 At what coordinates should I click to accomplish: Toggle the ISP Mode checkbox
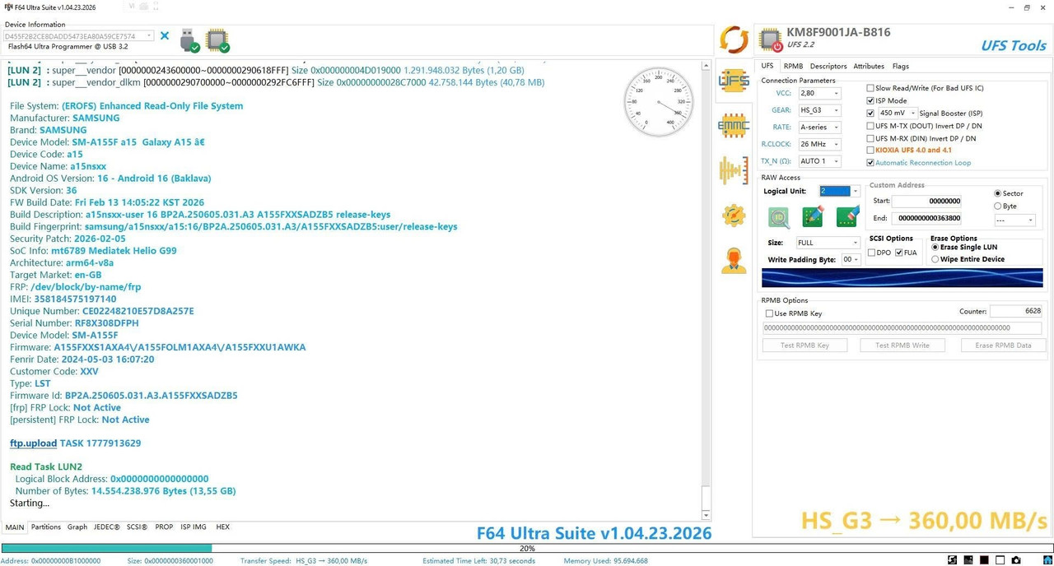(x=870, y=100)
